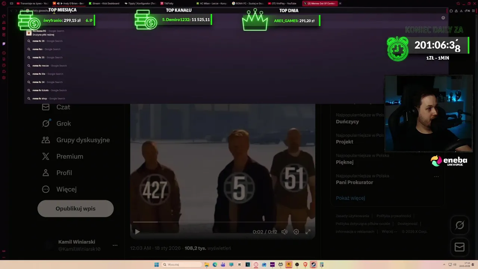Click the Opublikuj wpis button
This screenshot has width=478, height=269.
click(75, 208)
